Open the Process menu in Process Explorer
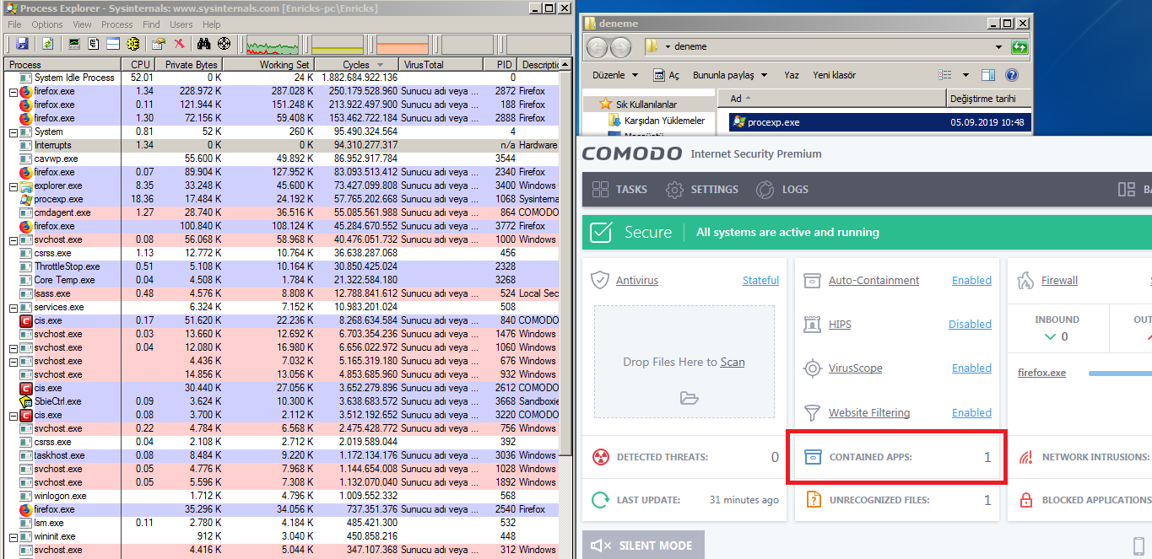1152x559 pixels. 117,24
